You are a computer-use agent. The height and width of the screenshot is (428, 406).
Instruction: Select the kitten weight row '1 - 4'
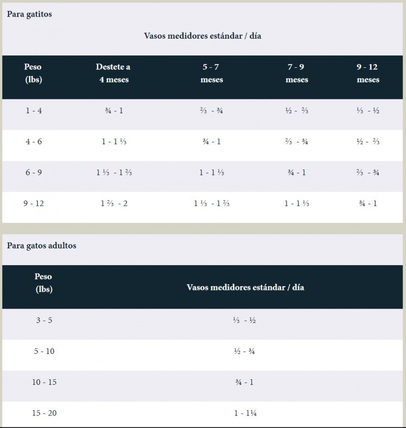coord(203,114)
